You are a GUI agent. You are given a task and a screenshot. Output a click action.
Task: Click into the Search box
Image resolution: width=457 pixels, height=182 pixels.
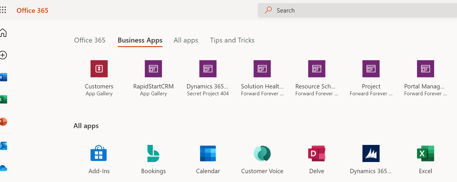point(357,10)
